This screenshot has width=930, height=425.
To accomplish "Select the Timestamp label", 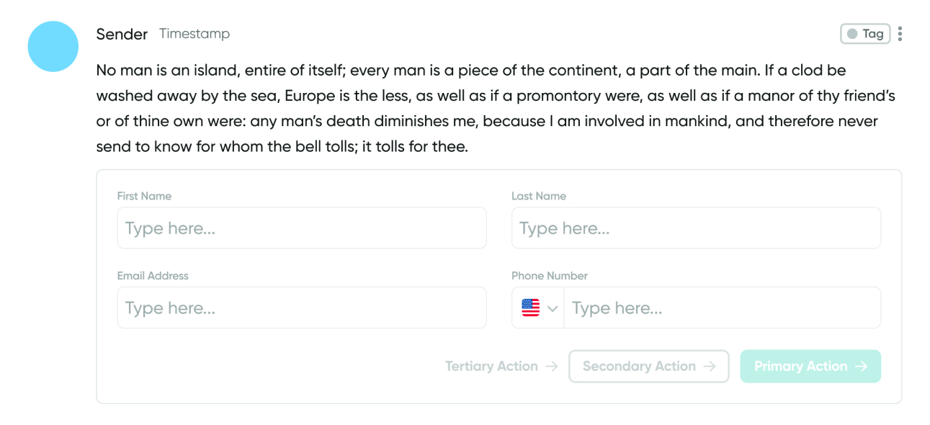I will [195, 33].
